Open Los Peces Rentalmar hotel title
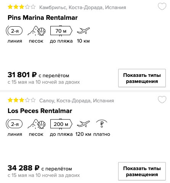The image size is (170, 183). point(40,111)
